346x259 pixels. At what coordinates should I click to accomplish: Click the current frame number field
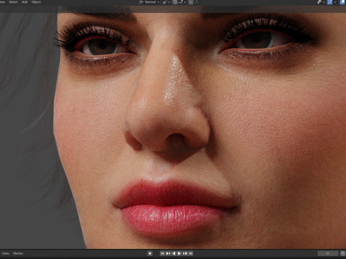[x=327, y=253]
